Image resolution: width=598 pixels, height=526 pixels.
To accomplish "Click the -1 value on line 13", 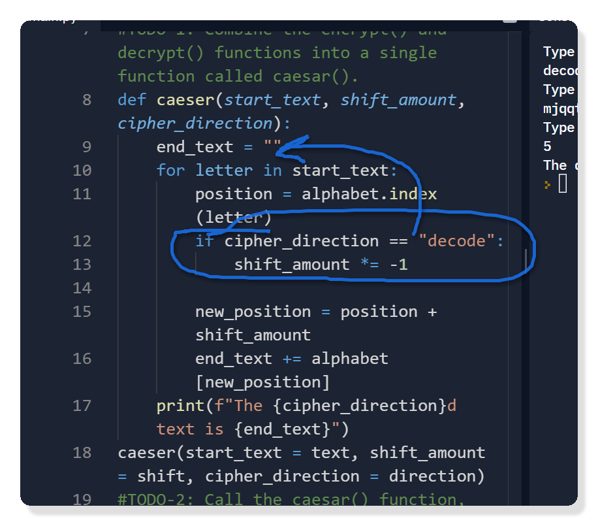I will pyautogui.click(x=398, y=265).
